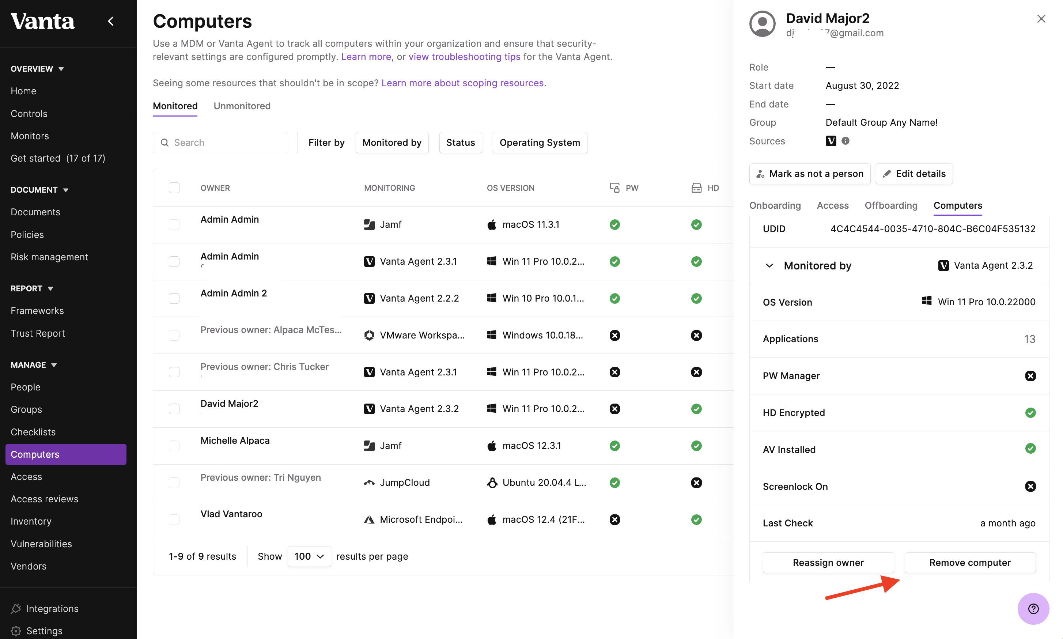Click the HD column drive icon
1063x639 pixels.
pos(696,188)
